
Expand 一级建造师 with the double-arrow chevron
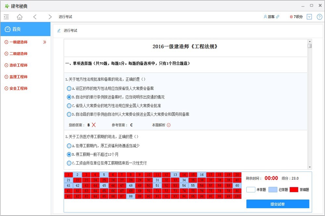click(x=45, y=42)
